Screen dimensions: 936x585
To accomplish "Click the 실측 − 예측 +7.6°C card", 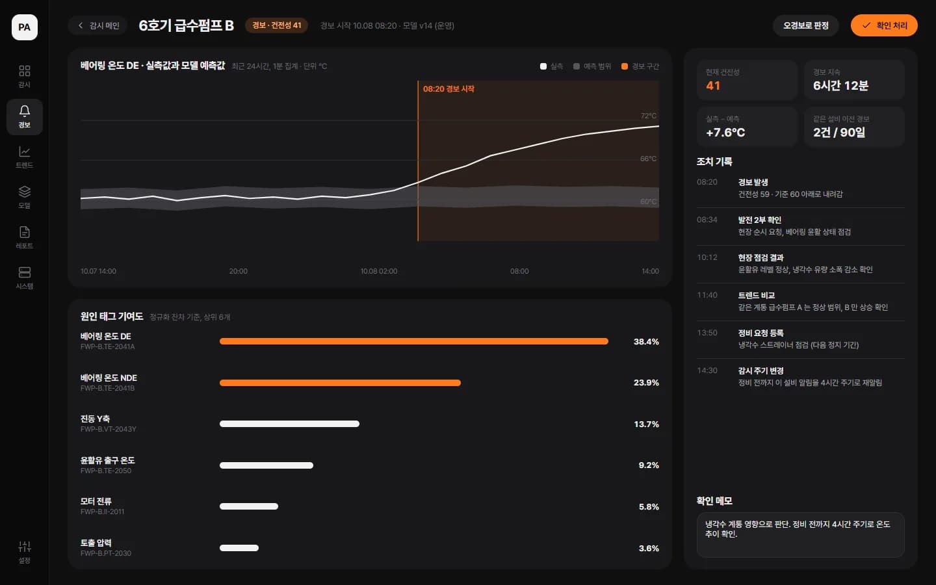I will coord(747,127).
